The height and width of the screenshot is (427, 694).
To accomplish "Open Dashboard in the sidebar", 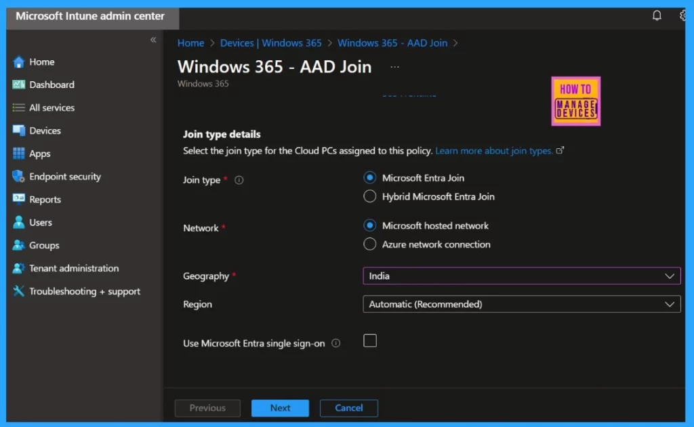I will 52,85.
